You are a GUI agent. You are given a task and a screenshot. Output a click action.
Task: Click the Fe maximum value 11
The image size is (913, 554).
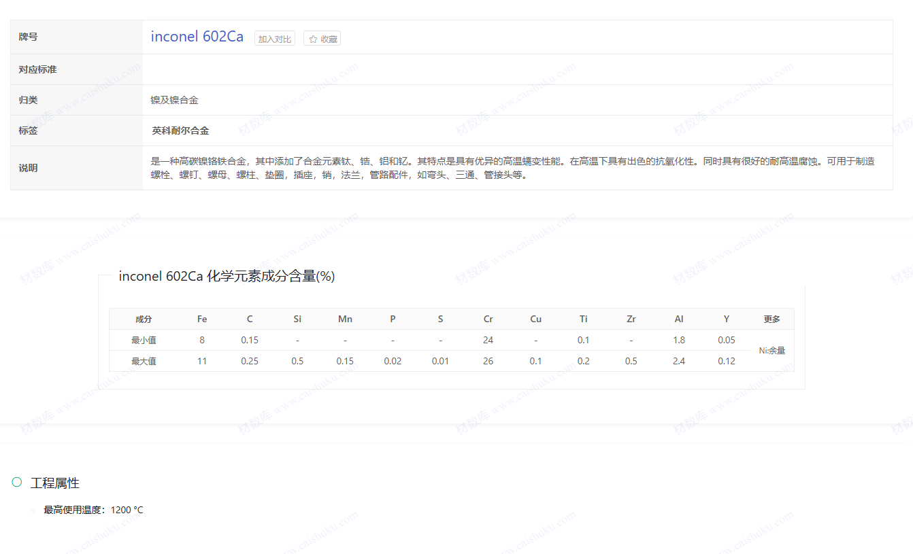(202, 361)
